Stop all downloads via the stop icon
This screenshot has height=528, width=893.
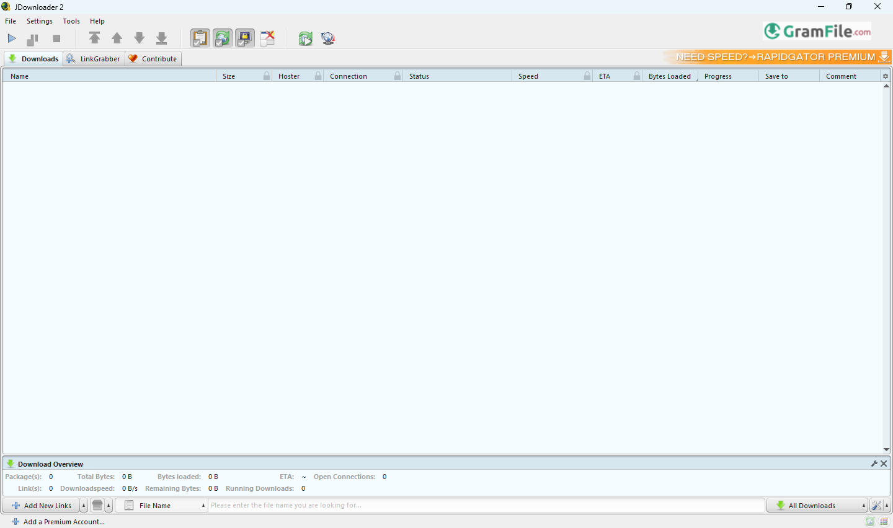coord(56,38)
